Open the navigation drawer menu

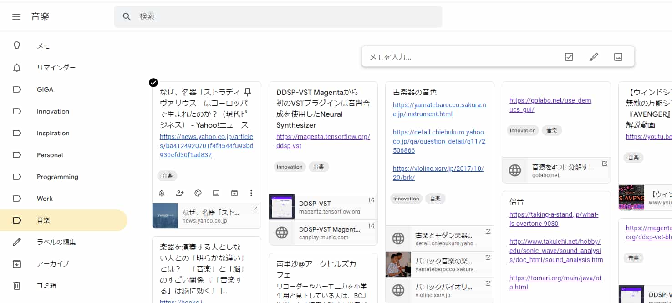(x=16, y=17)
